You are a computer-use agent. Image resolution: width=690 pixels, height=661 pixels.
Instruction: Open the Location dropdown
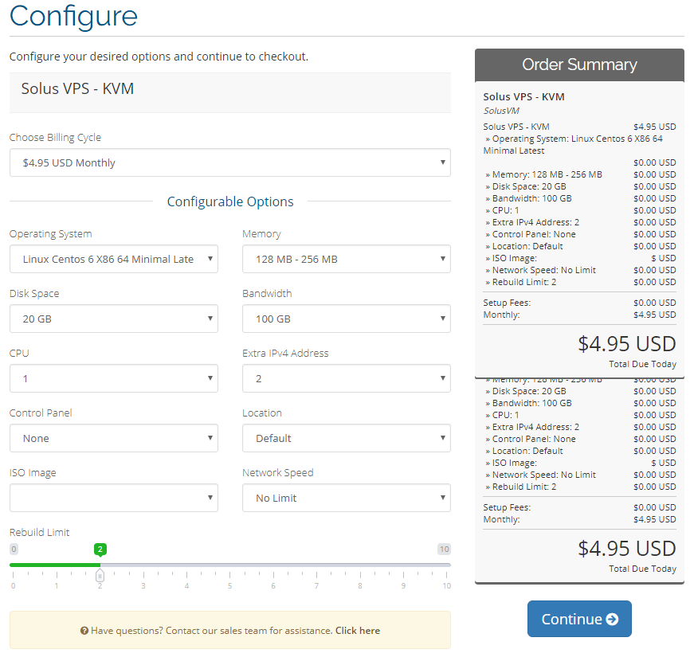point(346,438)
